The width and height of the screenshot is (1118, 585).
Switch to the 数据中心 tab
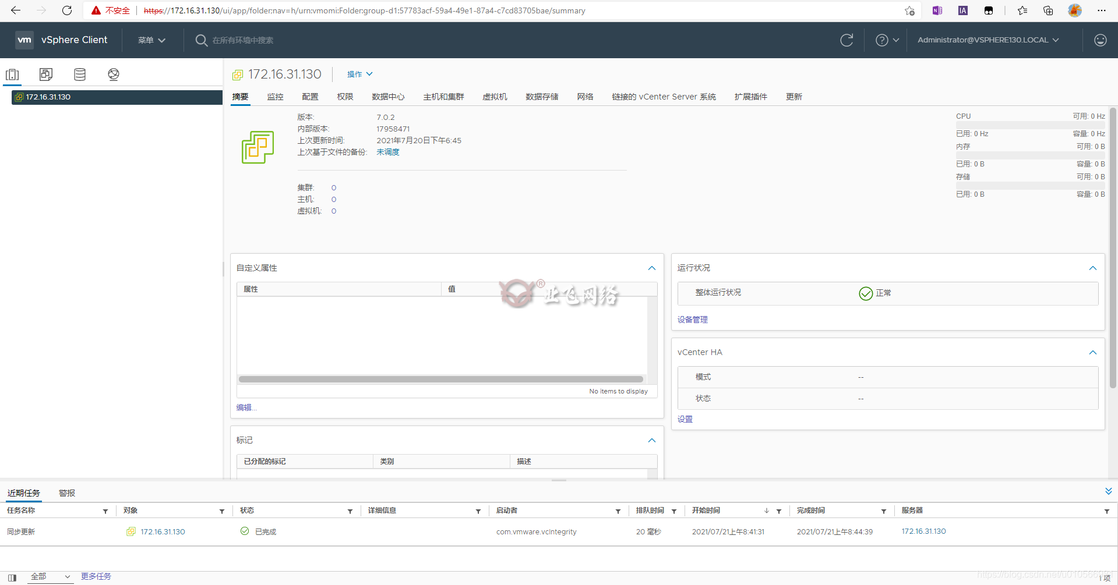(388, 97)
